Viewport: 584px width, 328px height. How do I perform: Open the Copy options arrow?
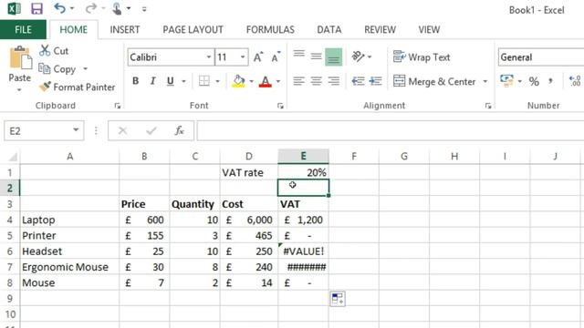[85, 69]
